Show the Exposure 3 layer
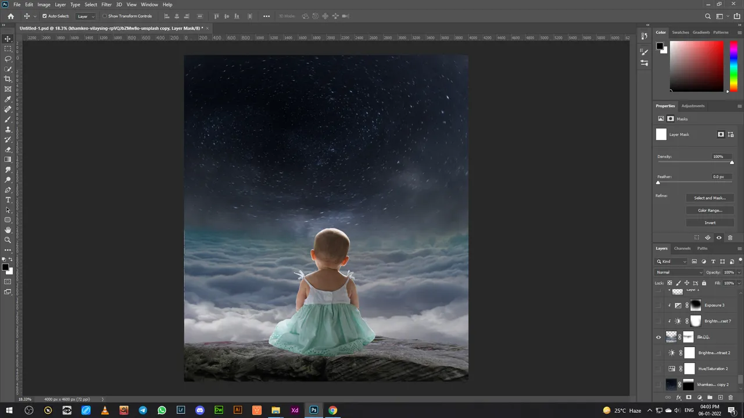This screenshot has height=418, width=744. pos(659,305)
